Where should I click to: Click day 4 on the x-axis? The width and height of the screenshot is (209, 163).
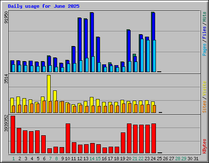point(32,159)
